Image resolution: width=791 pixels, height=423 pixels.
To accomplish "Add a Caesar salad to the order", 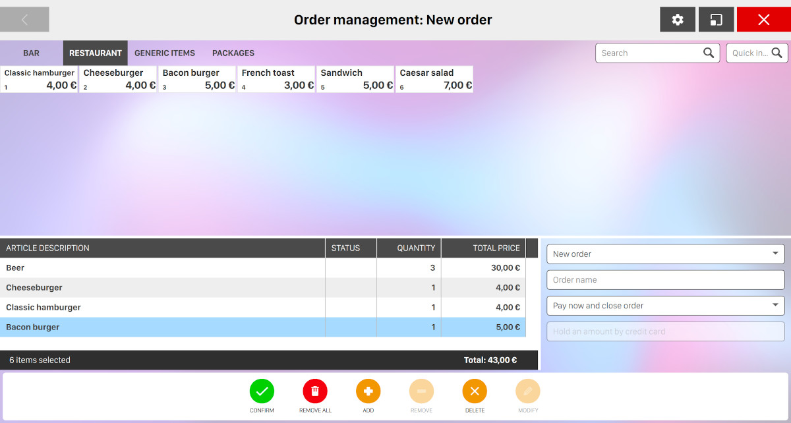I will click(434, 79).
